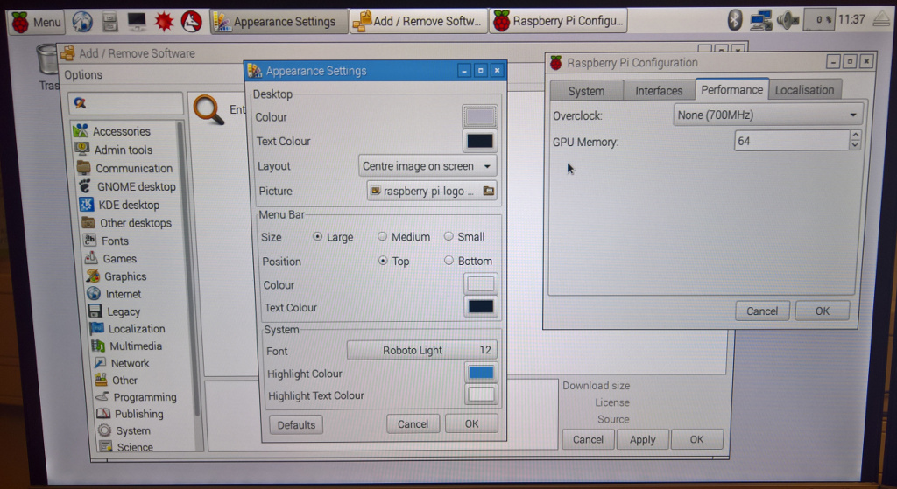The image size is (897, 489).
Task: Launch the web browser globe icon
Action: [82, 22]
